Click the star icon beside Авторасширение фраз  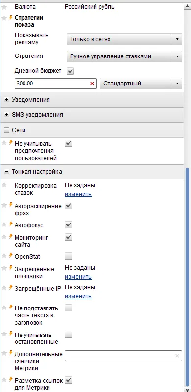4,205
